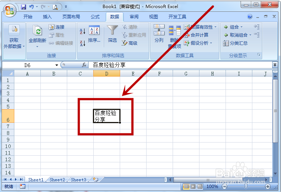The height and width of the screenshot is (192, 281).
Task: Click macro recording status bar icon
Action: click(22, 187)
